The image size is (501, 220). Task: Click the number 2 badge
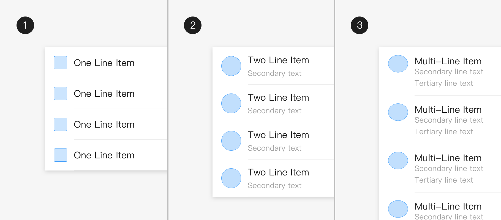click(x=193, y=25)
